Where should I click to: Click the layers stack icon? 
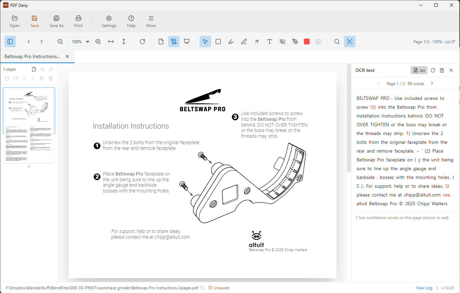(x=318, y=42)
